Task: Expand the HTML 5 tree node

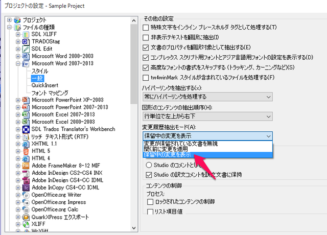Action: [x=18, y=151]
